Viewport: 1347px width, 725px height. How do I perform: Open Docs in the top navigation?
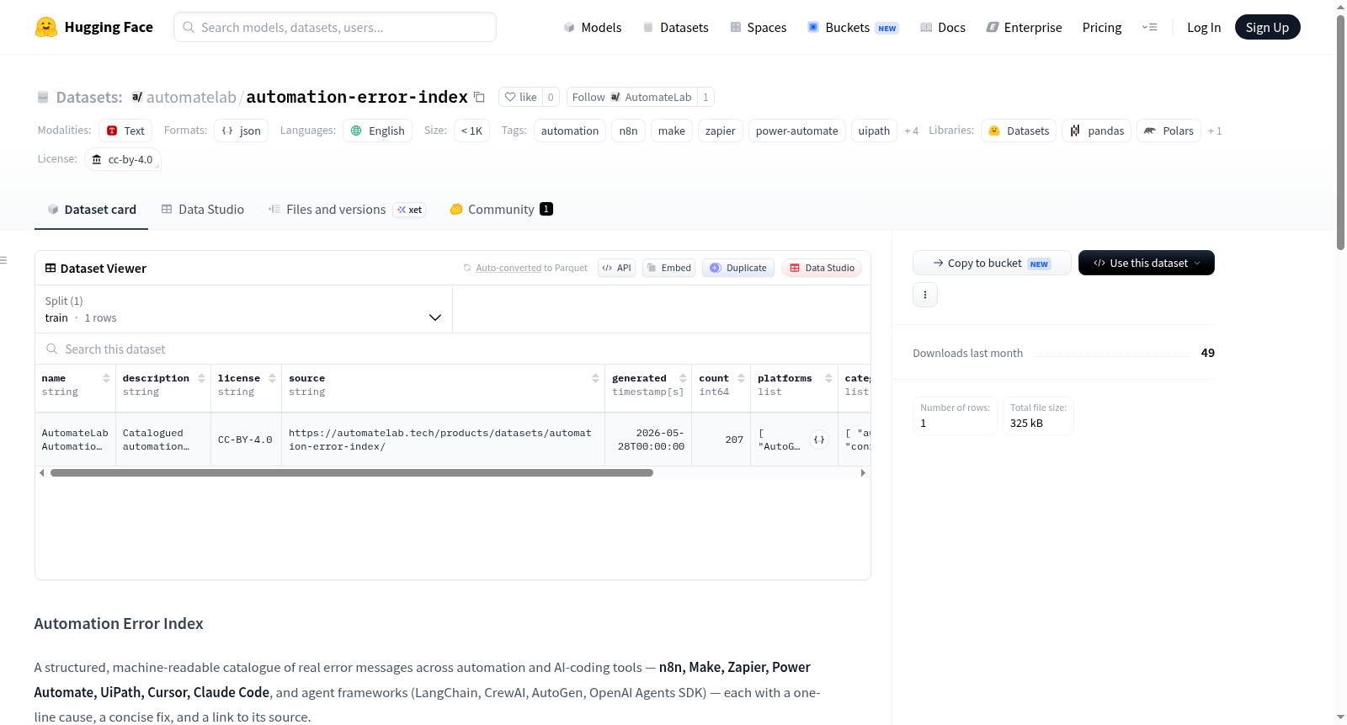pyautogui.click(x=943, y=27)
